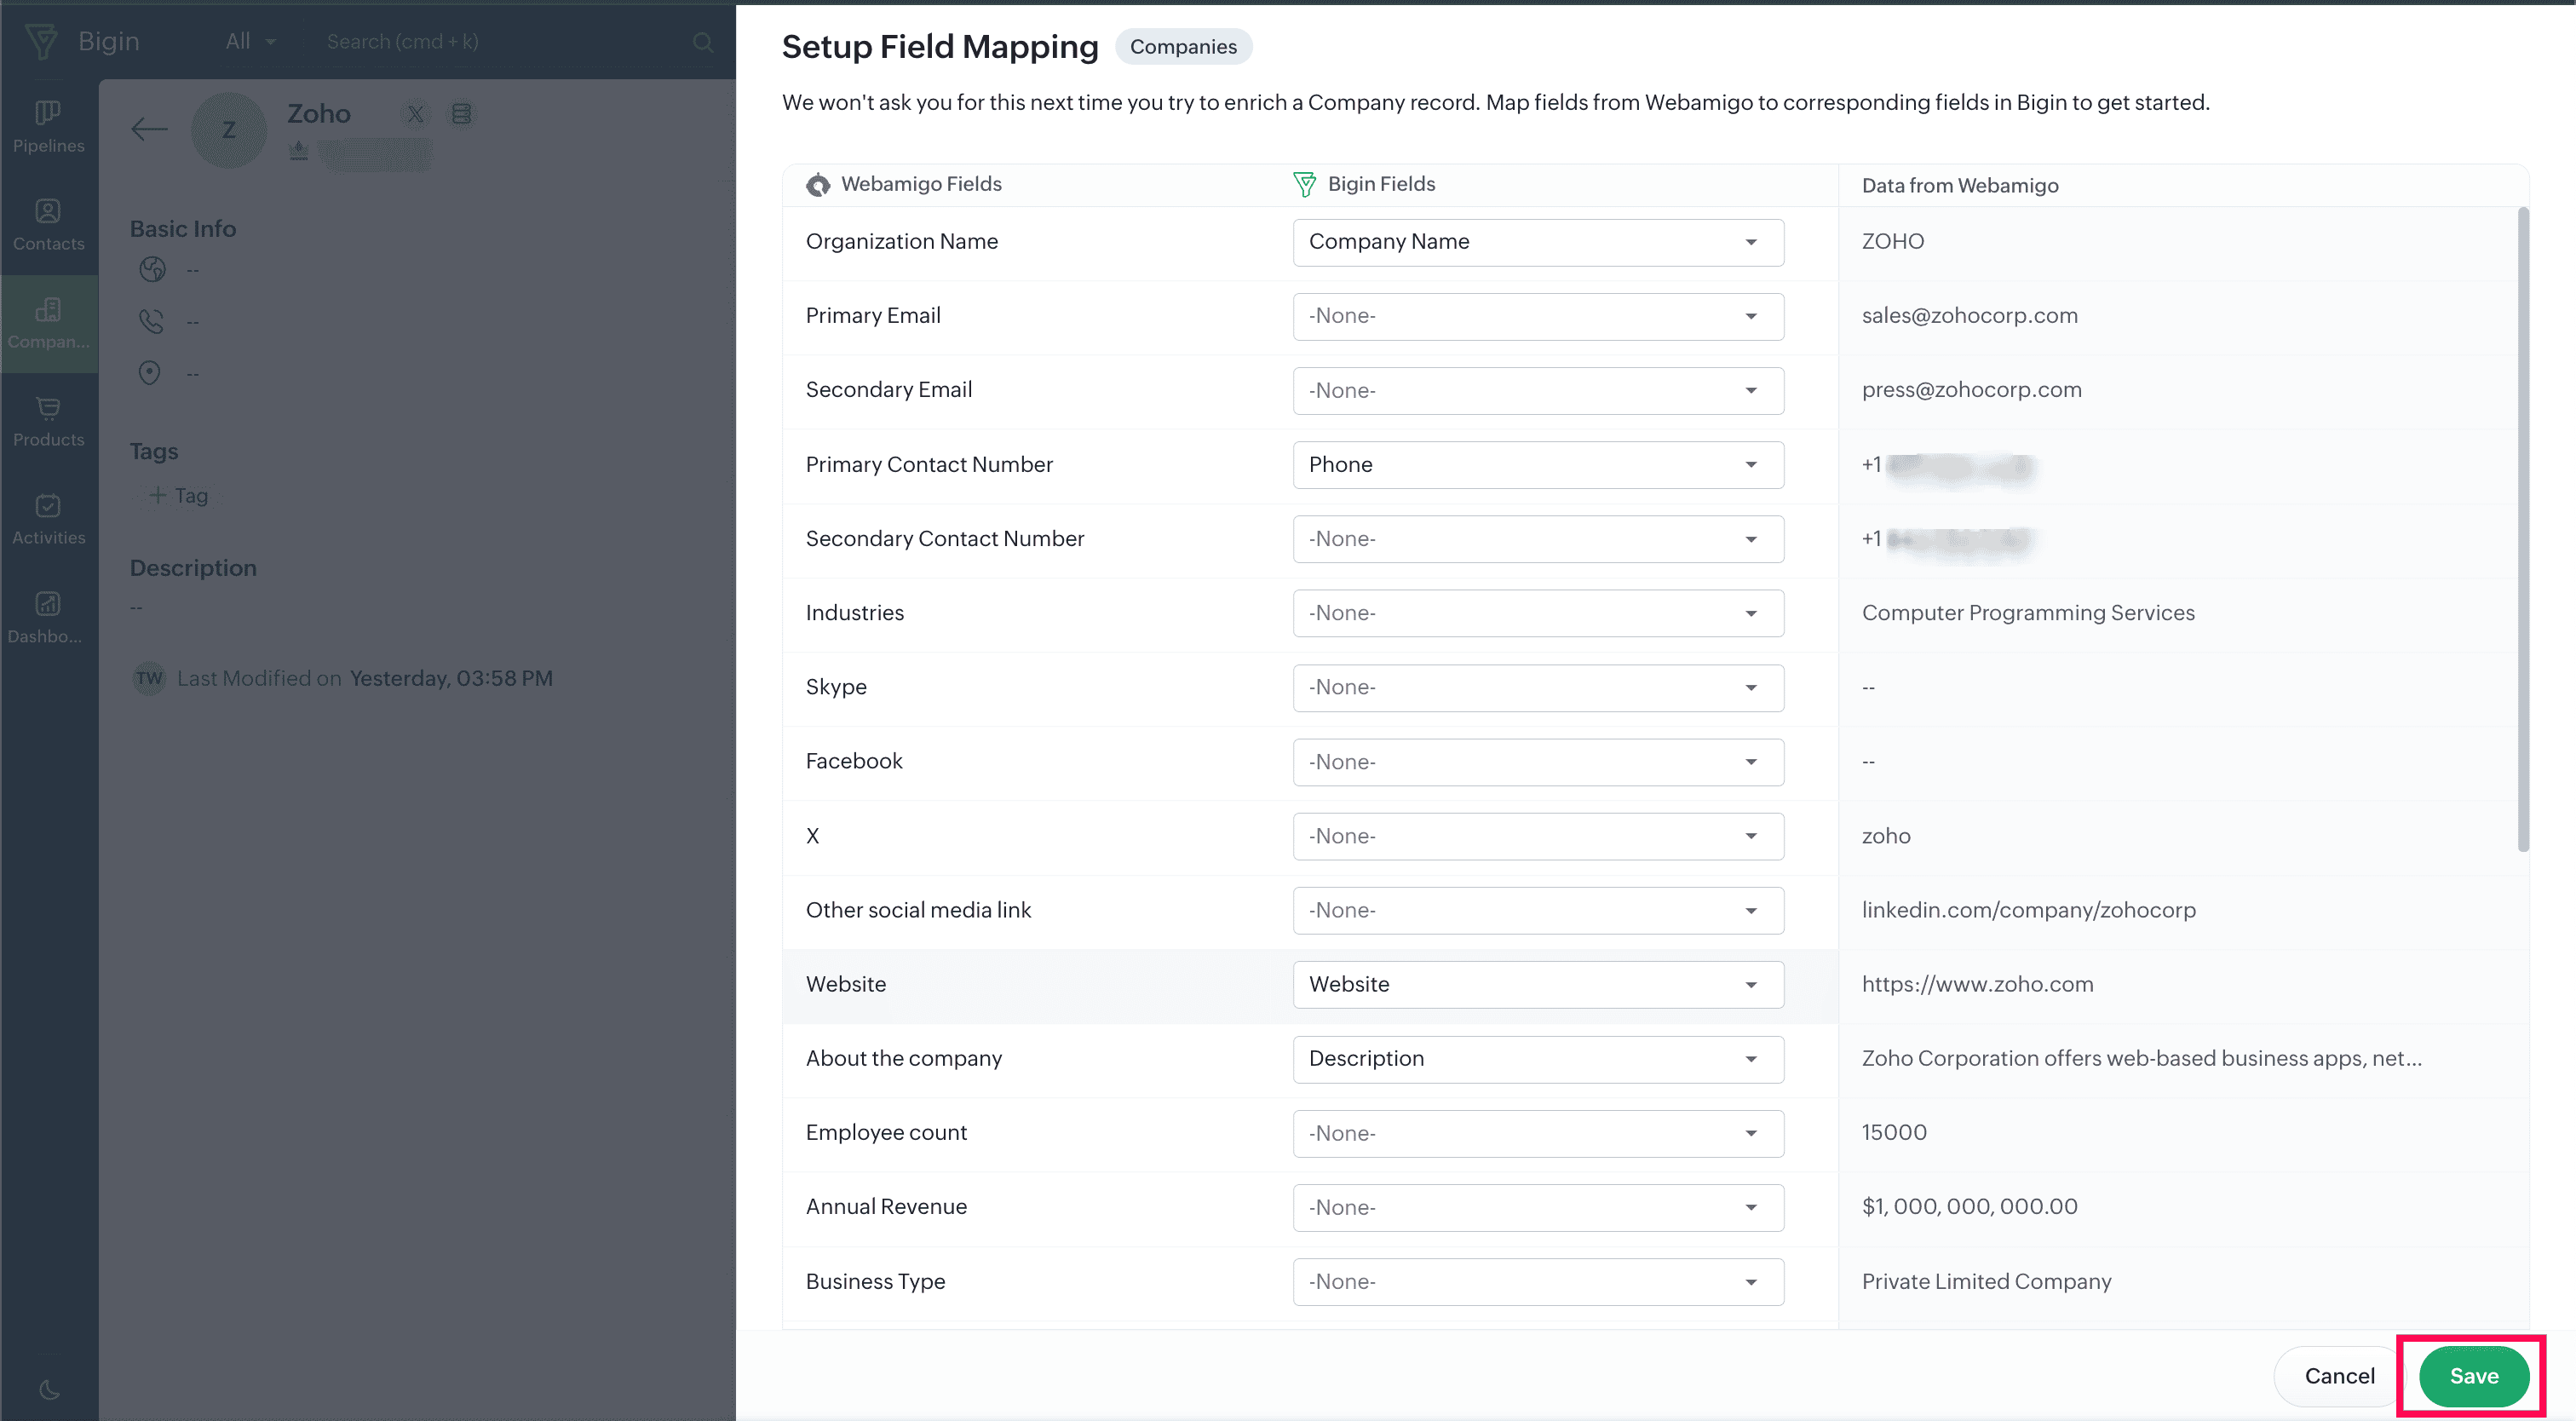Click the mapping list vertical scrollbar

point(2522,529)
